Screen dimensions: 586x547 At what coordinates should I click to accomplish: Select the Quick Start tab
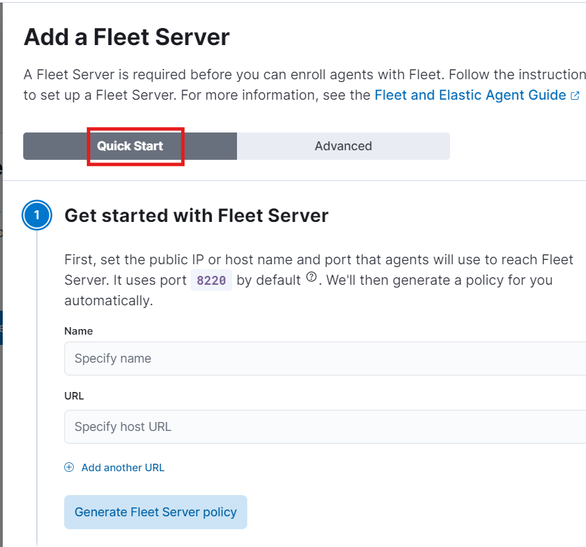click(x=130, y=146)
